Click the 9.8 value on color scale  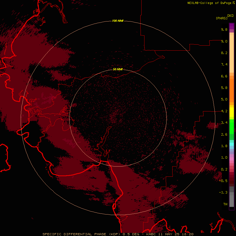pos(224,29)
